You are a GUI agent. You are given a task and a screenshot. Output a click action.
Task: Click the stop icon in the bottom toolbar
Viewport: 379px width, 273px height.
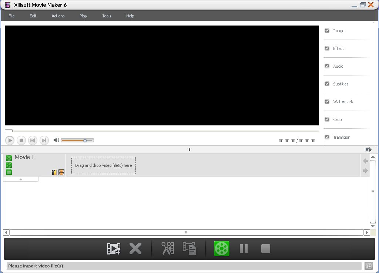tap(265, 248)
